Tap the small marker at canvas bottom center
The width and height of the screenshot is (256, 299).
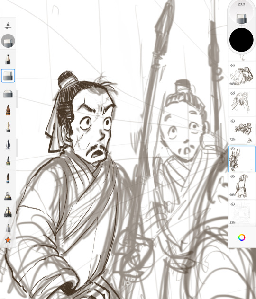[128, 283]
